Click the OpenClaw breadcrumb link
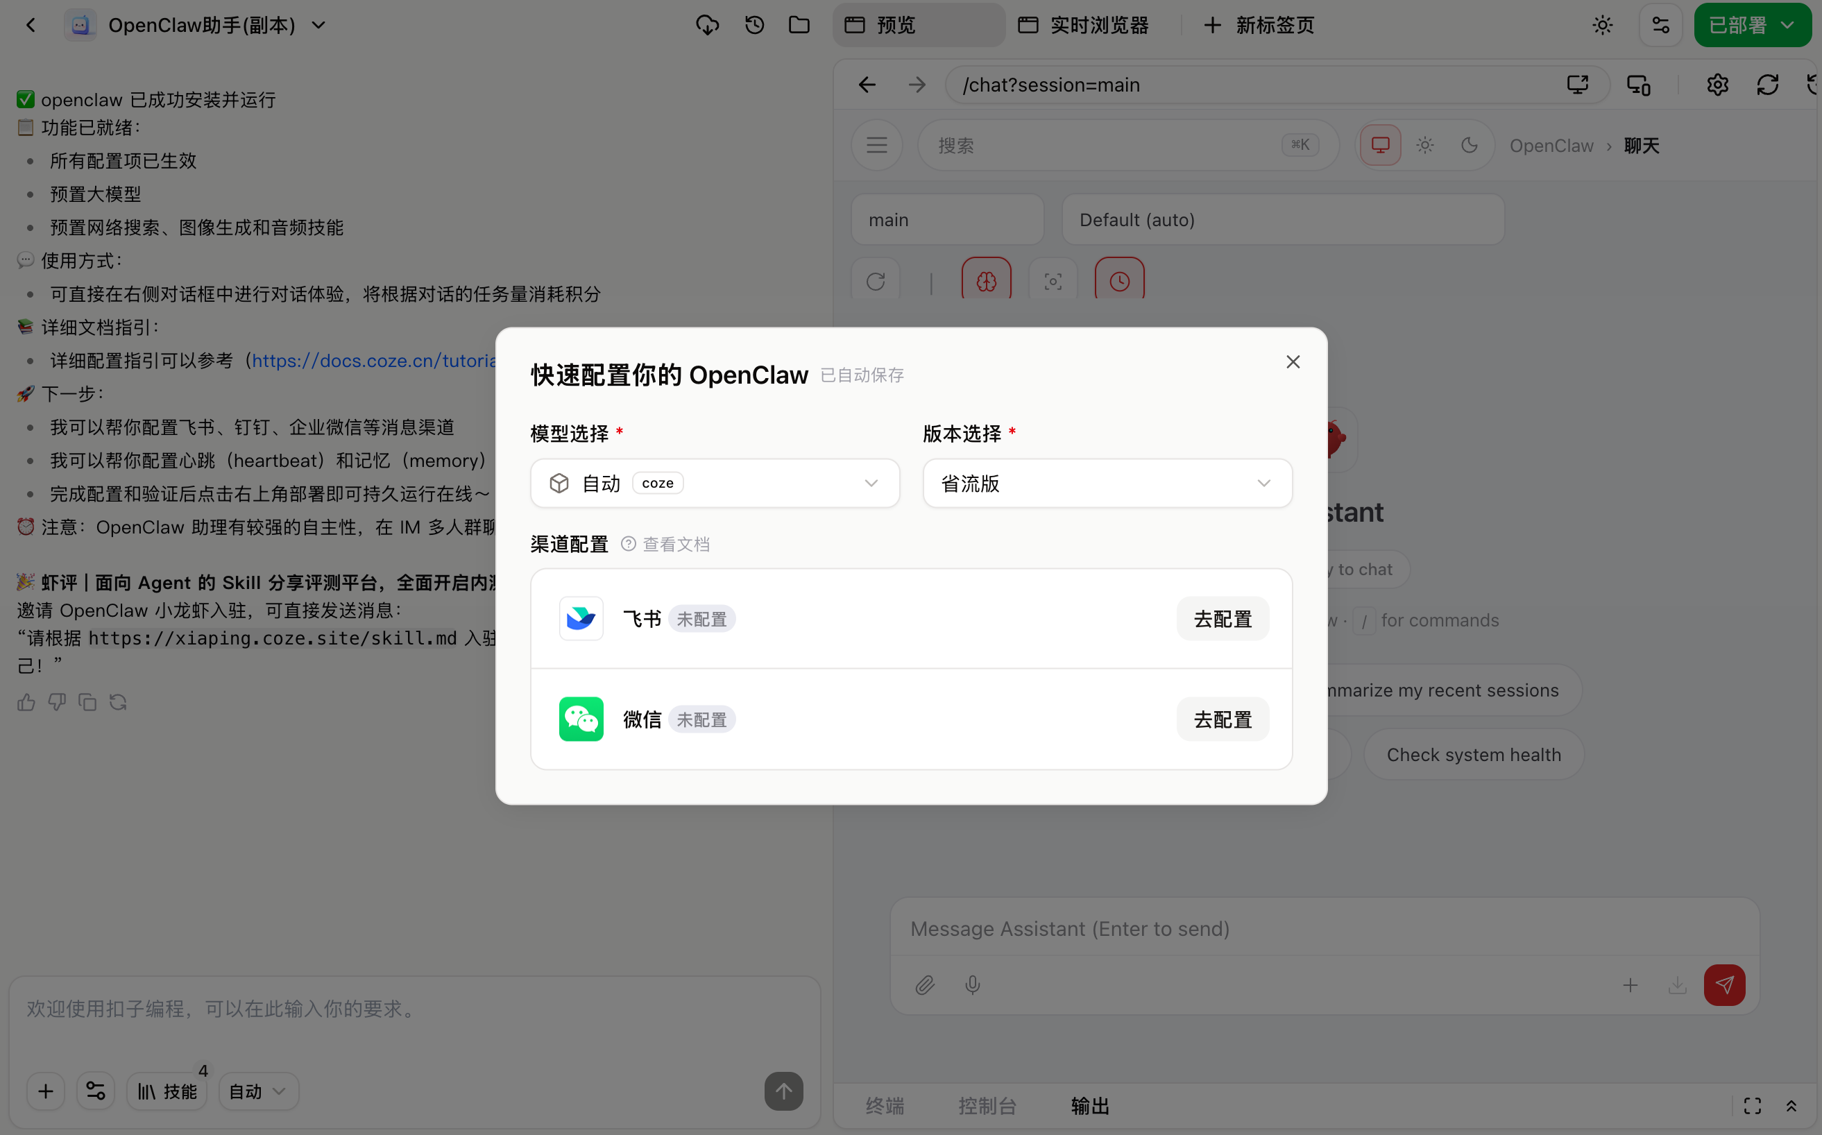The width and height of the screenshot is (1822, 1135). pyautogui.click(x=1551, y=146)
